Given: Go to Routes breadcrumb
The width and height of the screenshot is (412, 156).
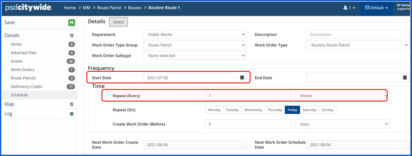Looking at the screenshot, I should coord(134,8).
